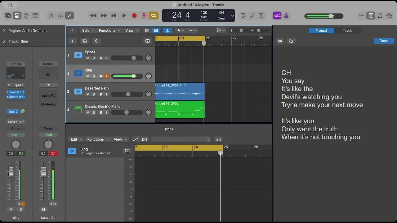397x223 pixels.
Task: Click the Fast Forward transport button
Action: pos(104,15)
